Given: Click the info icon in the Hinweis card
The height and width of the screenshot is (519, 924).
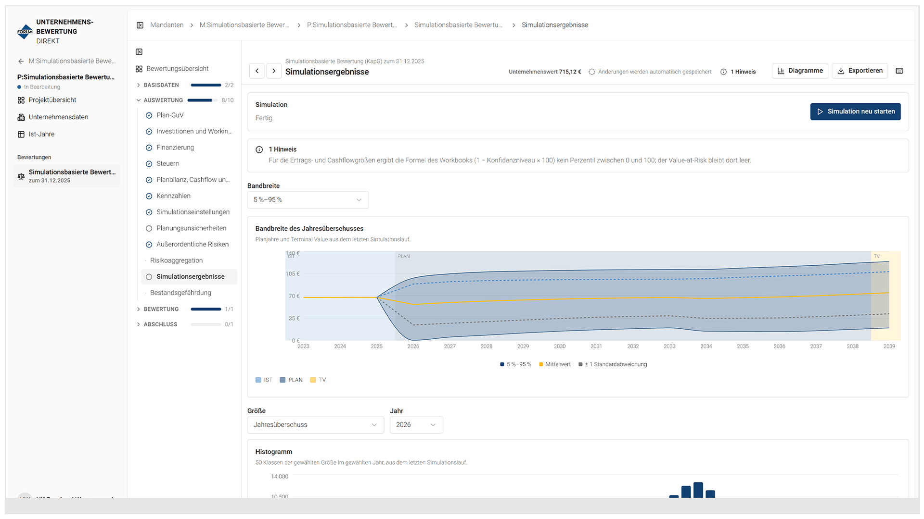Looking at the screenshot, I should pyautogui.click(x=259, y=149).
